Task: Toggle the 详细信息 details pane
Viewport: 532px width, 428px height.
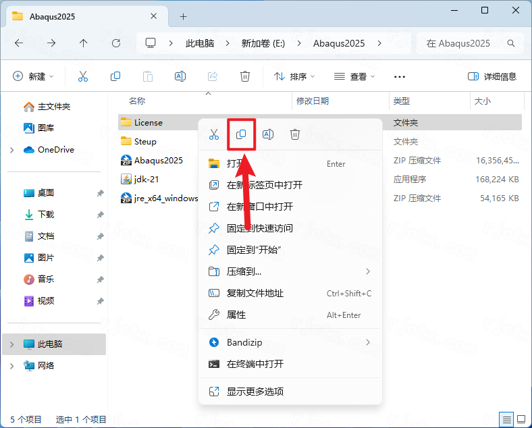Action: click(x=492, y=76)
